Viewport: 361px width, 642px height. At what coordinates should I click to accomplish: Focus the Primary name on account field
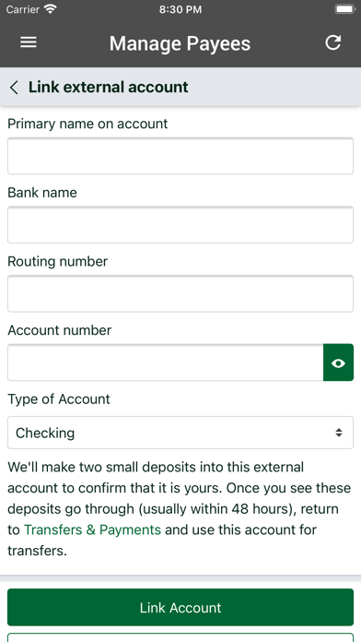[x=180, y=156]
